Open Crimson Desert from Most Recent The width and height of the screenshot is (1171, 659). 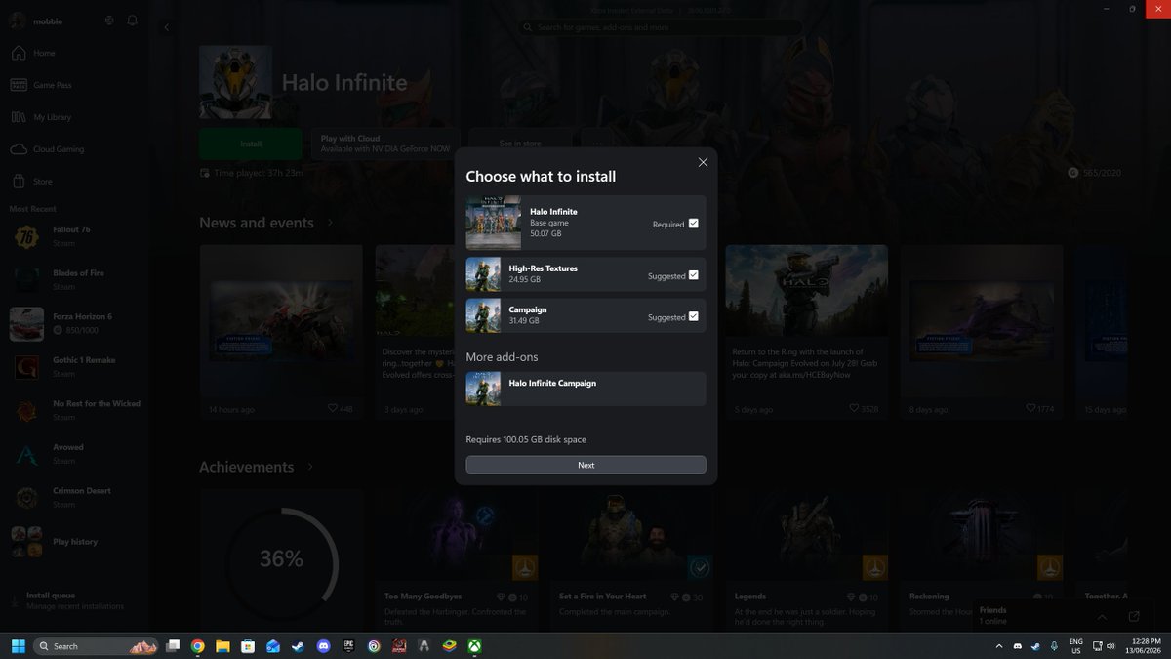click(74, 497)
